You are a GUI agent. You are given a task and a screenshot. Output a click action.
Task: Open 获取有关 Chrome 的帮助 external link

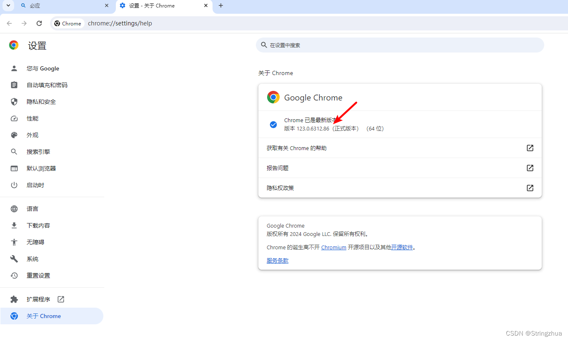click(x=530, y=148)
